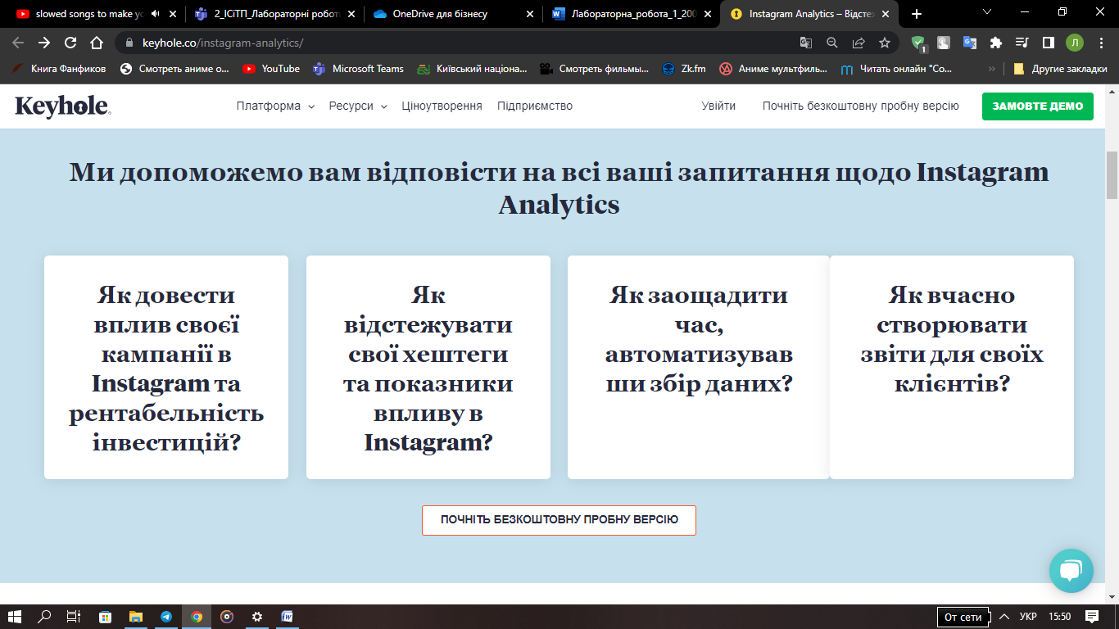Launch Telegram from the taskbar
Viewport: 1119px width, 629px height.
(166, 617)
